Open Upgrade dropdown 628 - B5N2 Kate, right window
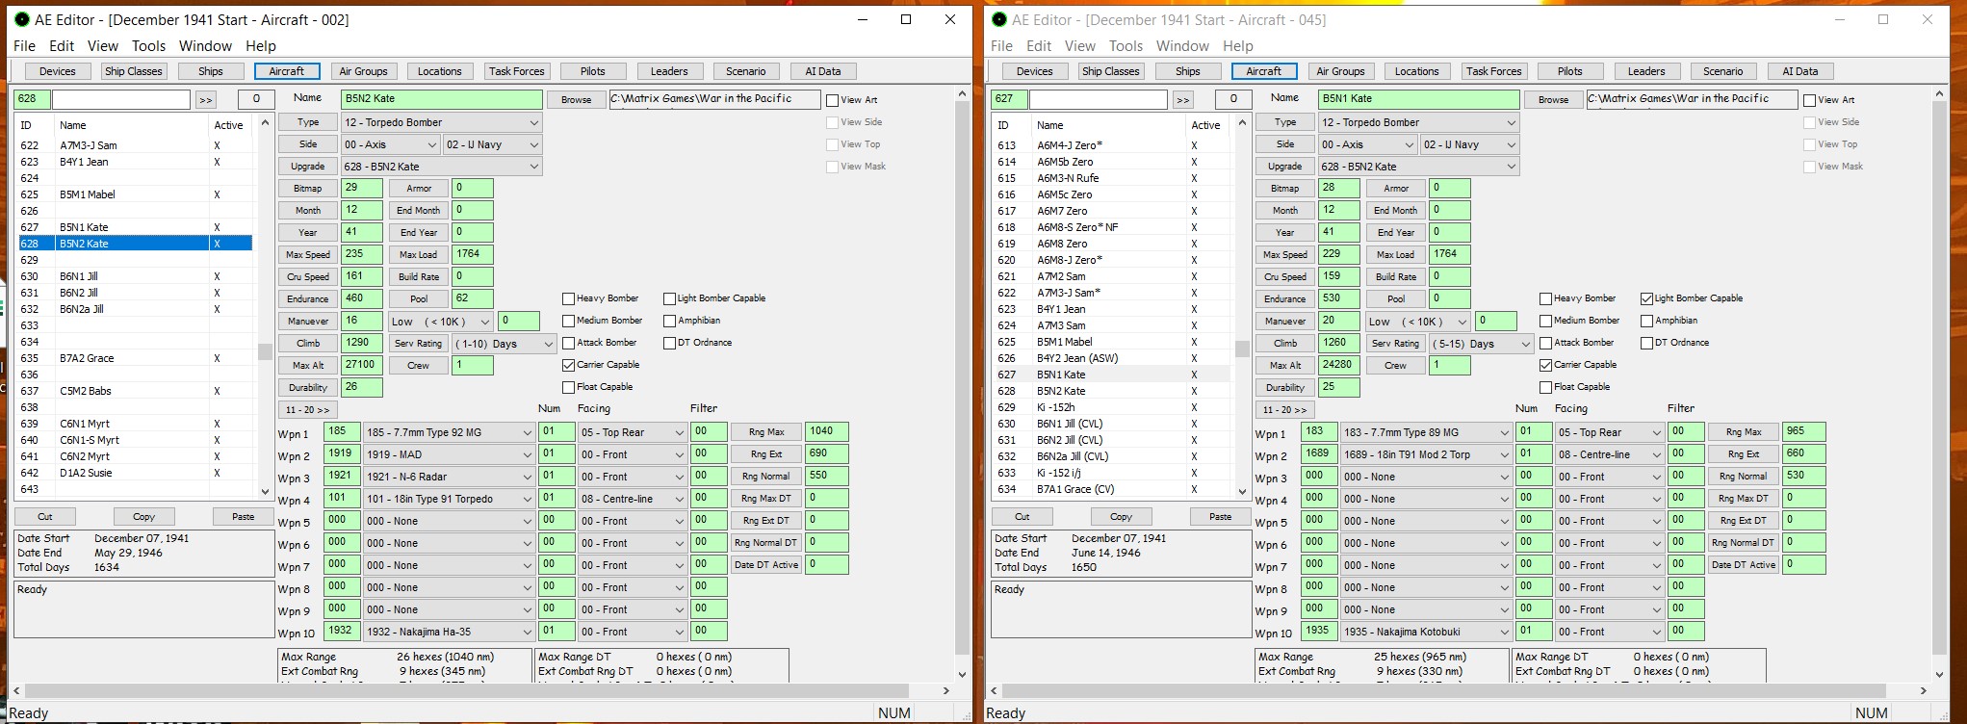The image size is (1967, 724). tap(1419, 167)
